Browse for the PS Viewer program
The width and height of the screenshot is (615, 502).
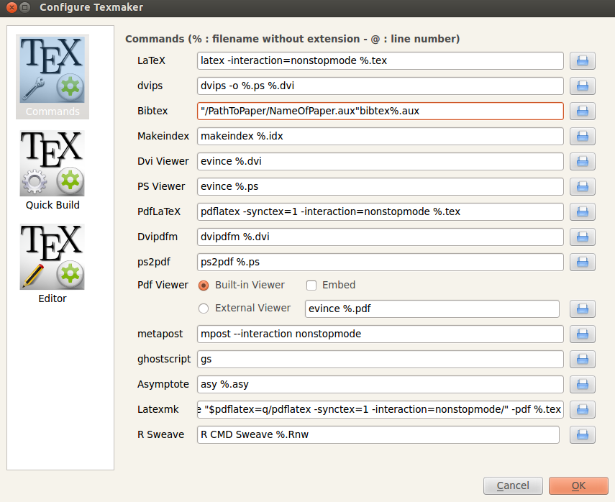[583, 186]
